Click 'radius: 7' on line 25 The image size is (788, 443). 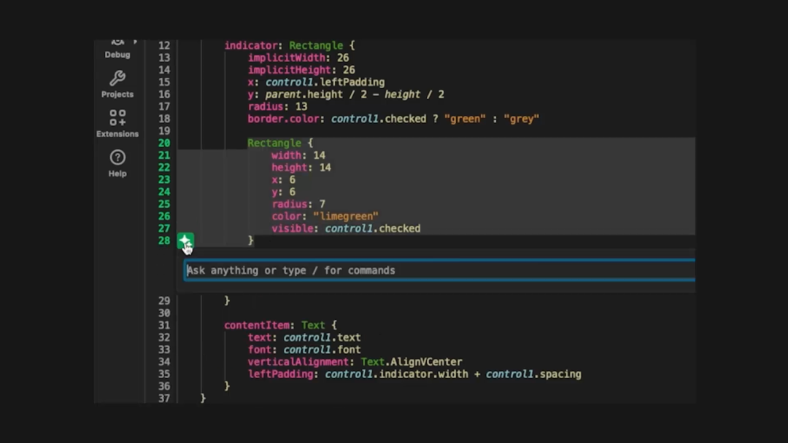298,204
